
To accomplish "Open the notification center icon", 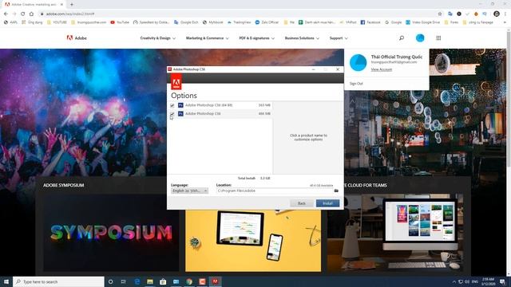I will 502,281.
